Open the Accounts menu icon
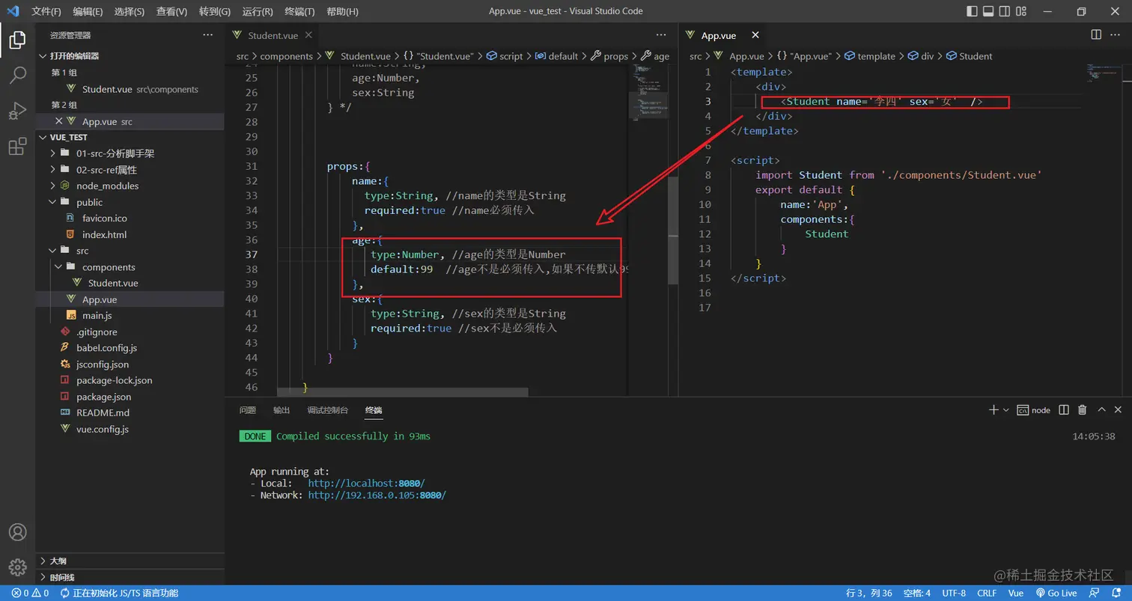1132x601 pixels. click(x=17, y=532)
